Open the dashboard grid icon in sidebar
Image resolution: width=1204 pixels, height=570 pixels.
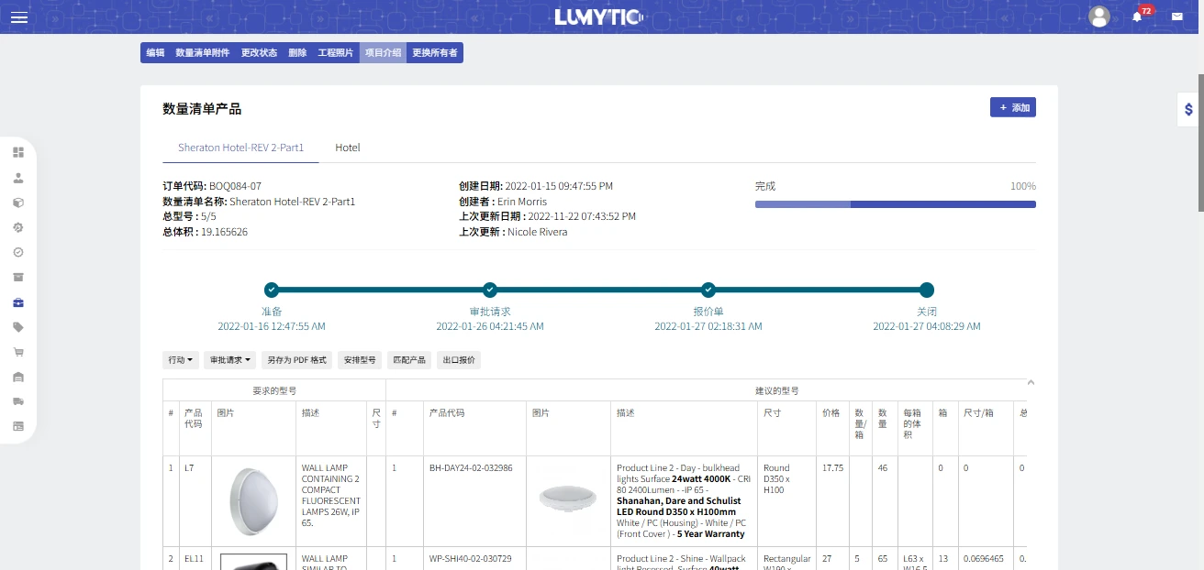tap(18, 152)
